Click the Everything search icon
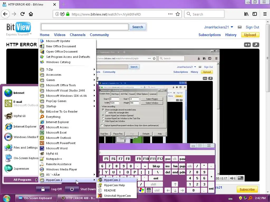 pyautogui.click(x=42, y=117)
